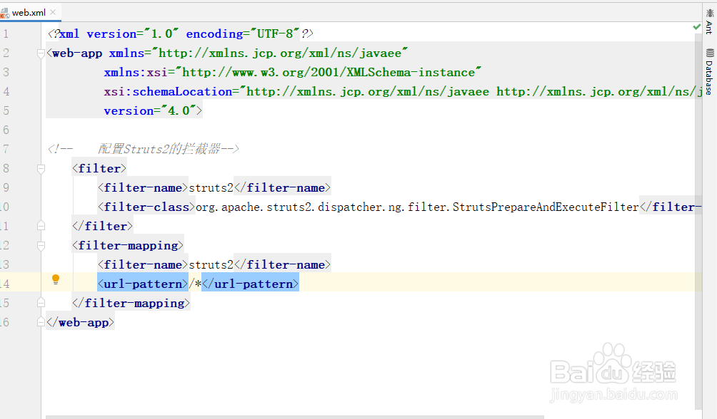Click the javaee namespace URL on the xmlns line

283,53
